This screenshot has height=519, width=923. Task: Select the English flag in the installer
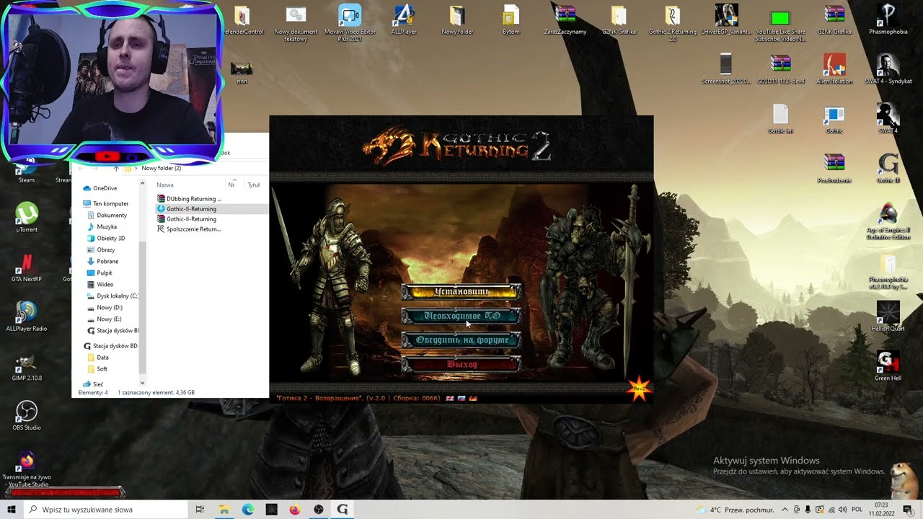pyautogui.click(x=450, y=398)
